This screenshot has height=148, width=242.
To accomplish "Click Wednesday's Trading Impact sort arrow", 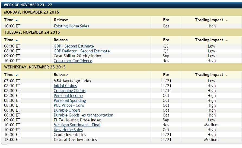I will (x=227, y=75).
